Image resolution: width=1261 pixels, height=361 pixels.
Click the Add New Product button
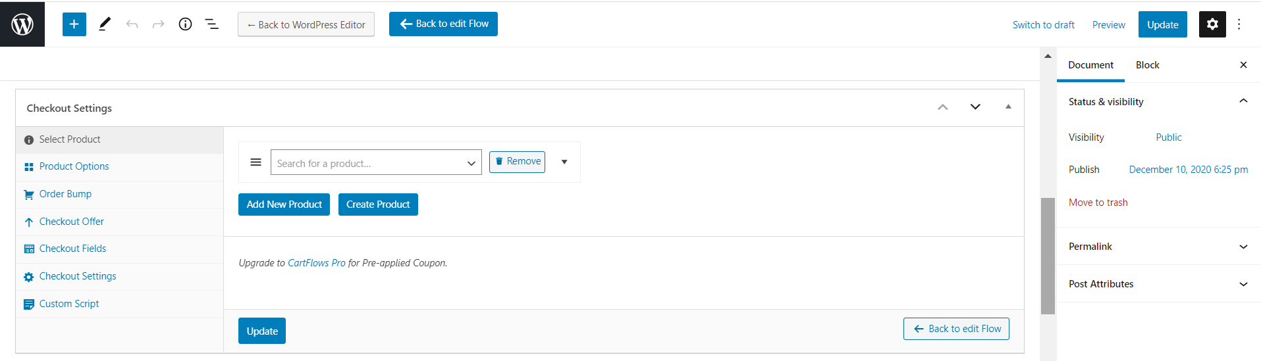tap(284, 205)
